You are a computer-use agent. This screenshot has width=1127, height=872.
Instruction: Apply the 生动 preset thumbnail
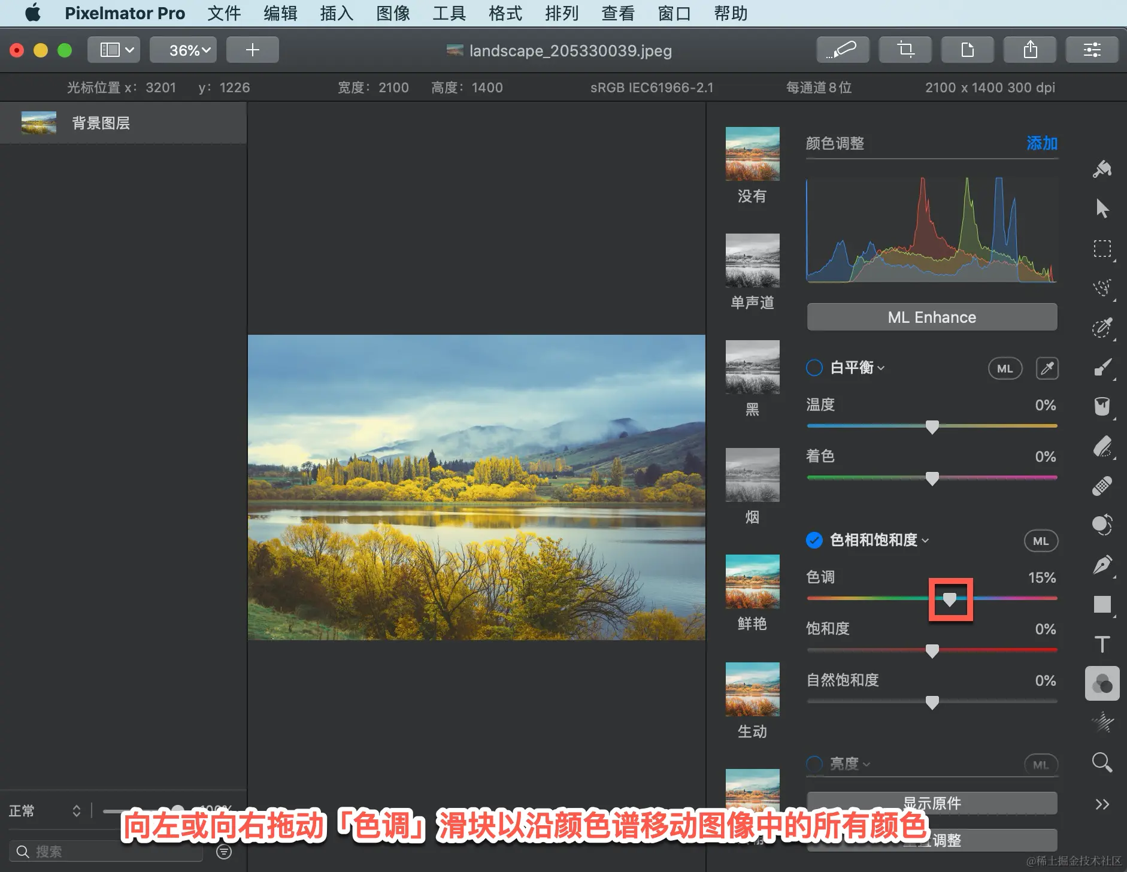click(x=752, y=689)
